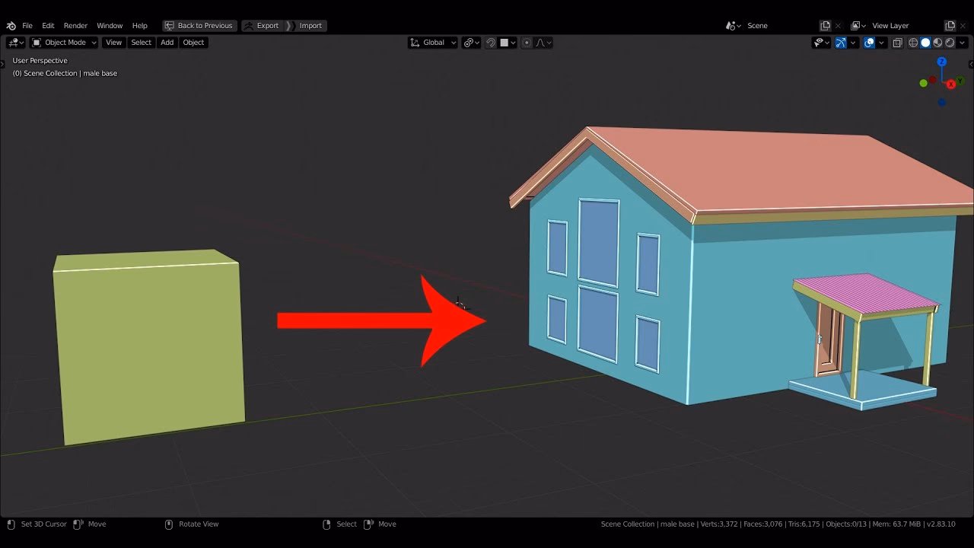Click the View Layer name field
Viewport: 974px width, 548px height.
906,26
